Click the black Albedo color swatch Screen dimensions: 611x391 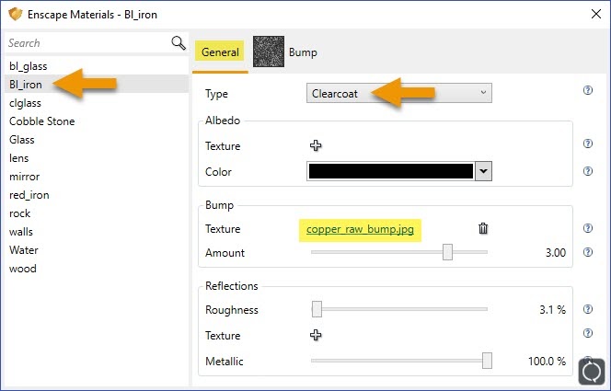390,171
